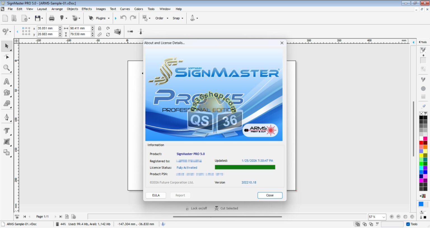Open the Curves menu

coord(125,9)
